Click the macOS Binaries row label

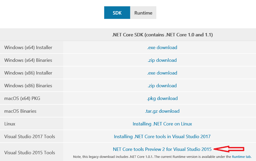20,111
